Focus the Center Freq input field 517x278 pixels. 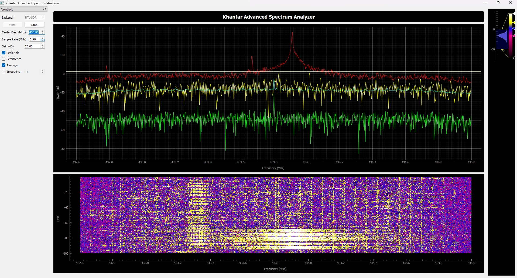point(34,32)
